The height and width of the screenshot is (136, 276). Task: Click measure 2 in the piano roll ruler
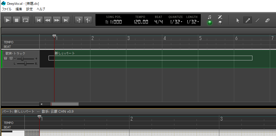(131, 119)
